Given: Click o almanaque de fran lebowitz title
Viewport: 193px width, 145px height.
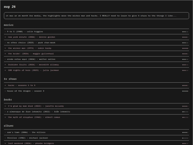Looking at the screenshot, I should pyautogui.click(x=39, y=112).
